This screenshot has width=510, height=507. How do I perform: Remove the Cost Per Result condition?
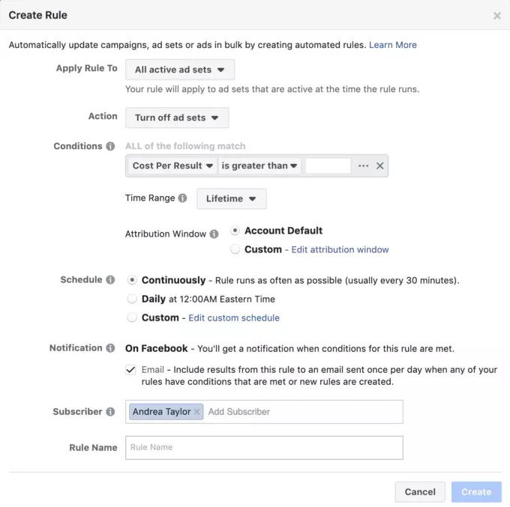point(380,166)
